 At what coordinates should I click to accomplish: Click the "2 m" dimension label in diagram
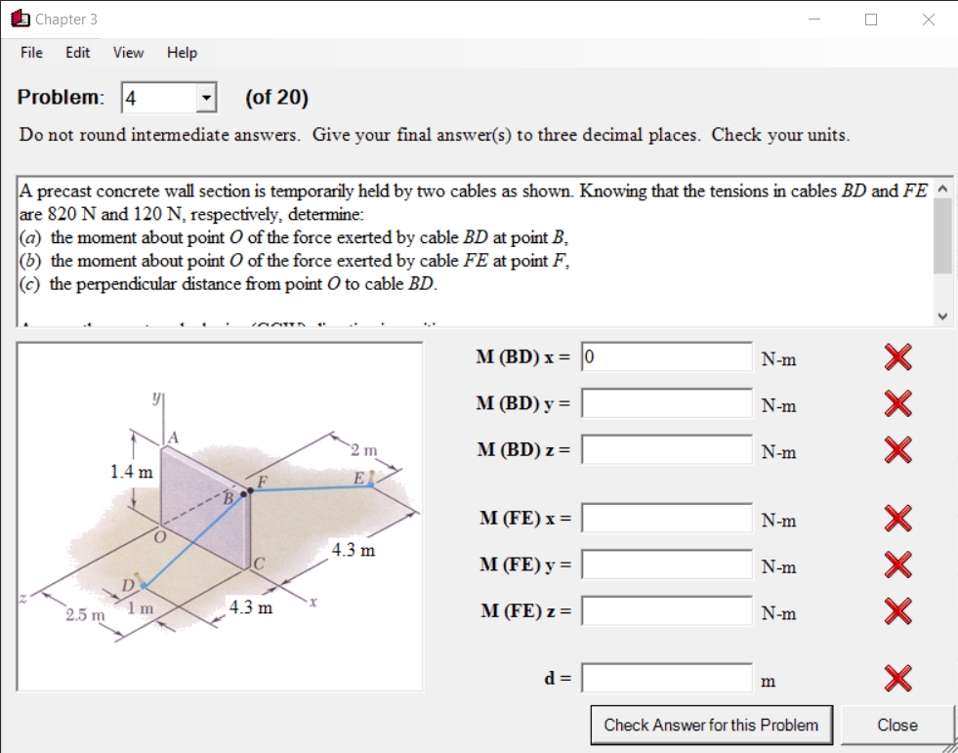[x=364, y=451]
